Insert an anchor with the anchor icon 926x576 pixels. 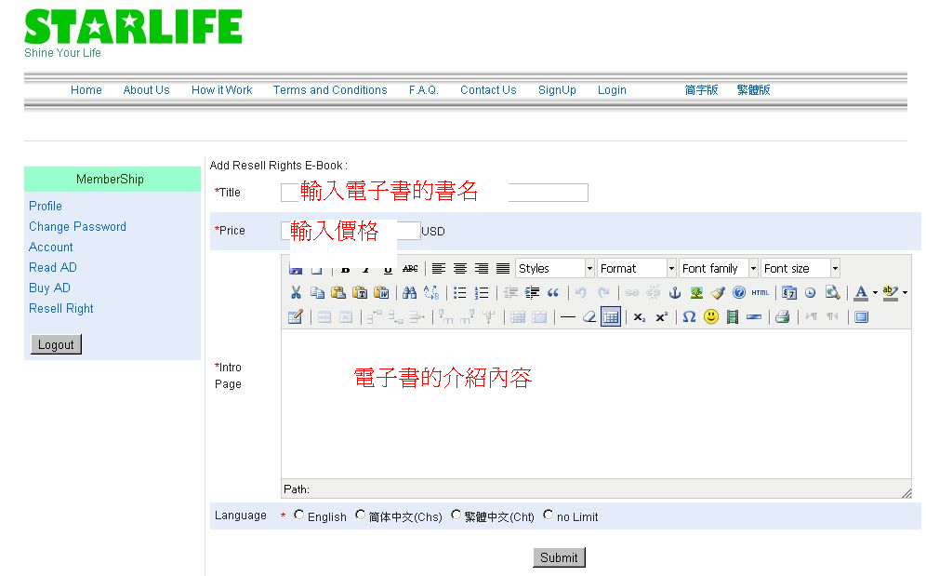coord(674,292)
